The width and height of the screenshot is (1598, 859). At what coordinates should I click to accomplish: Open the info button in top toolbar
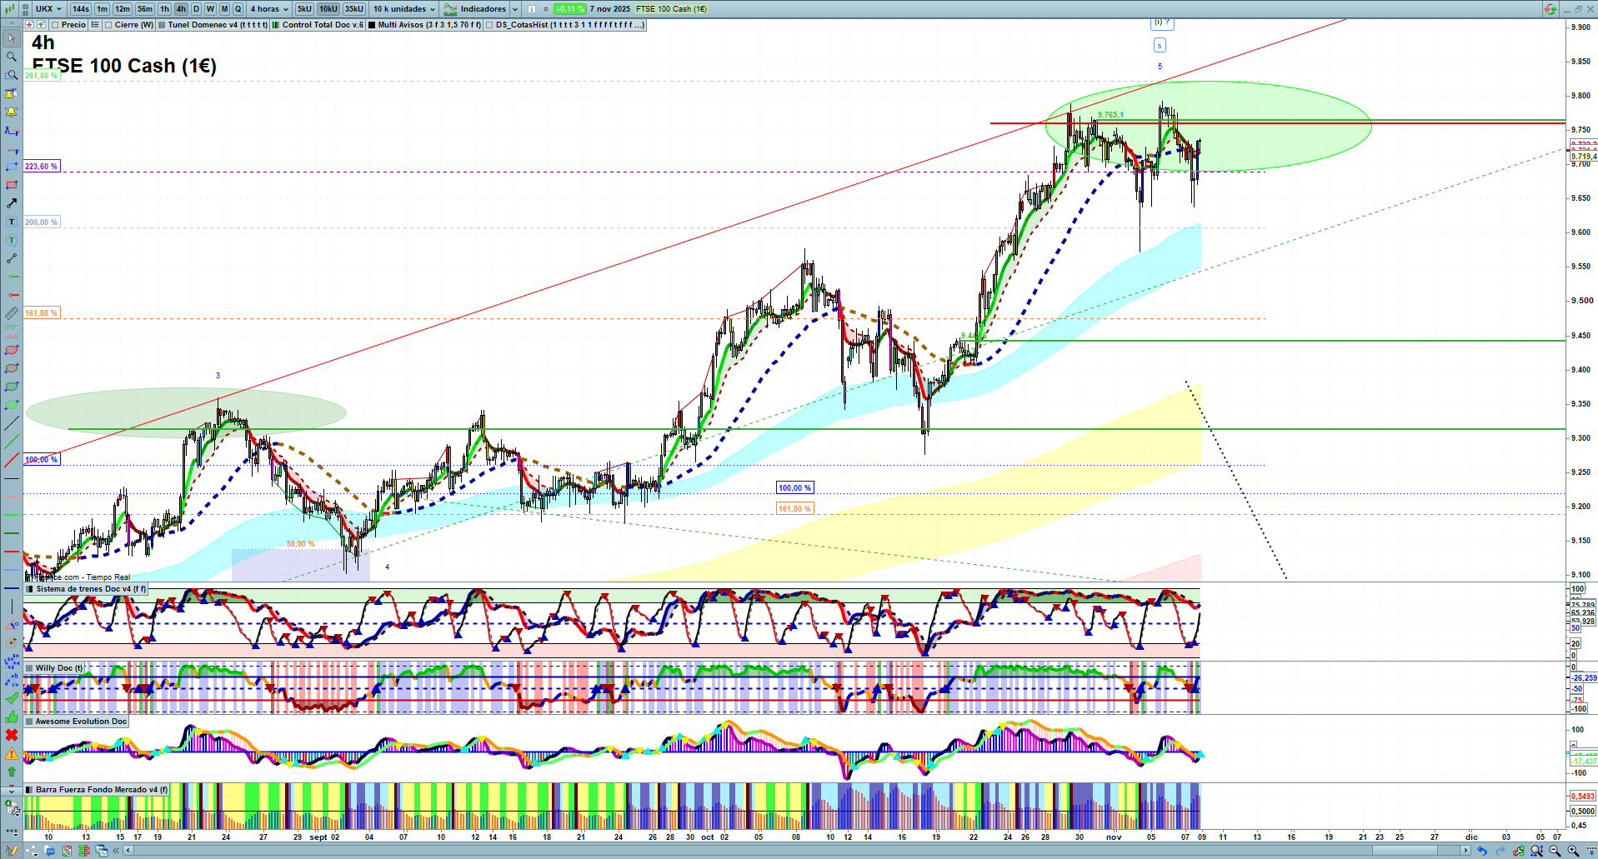tap(532, 9)
